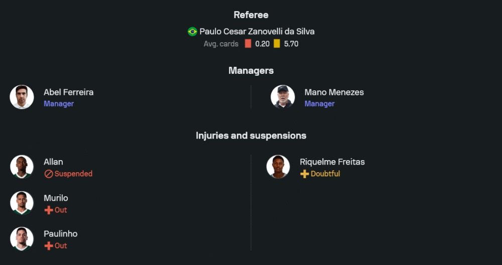Click the Injuries and suspensions heading
The height and width of the screenshot is (265, 502).
coord(251,136)
